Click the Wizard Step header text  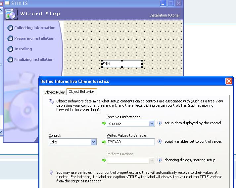pyautogui.click(x=40, y=14)
